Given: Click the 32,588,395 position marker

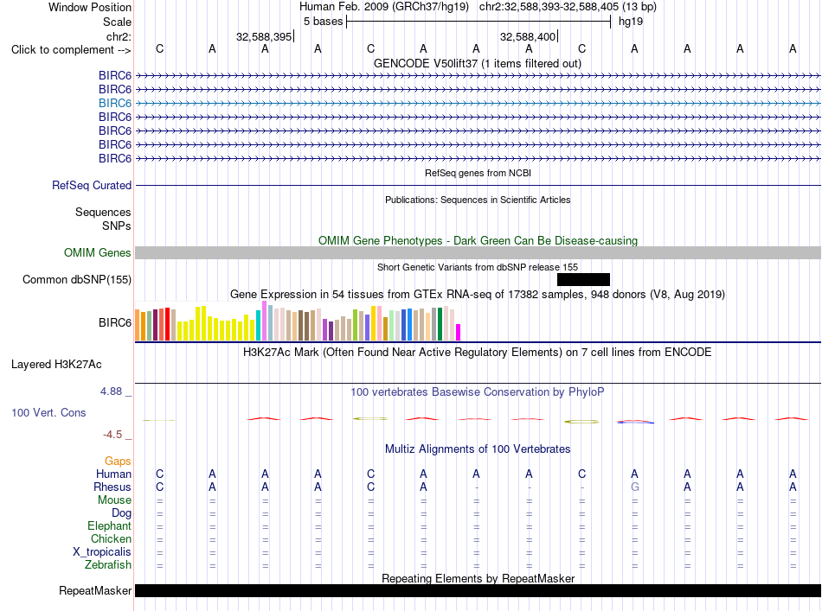Looking at the screenshot, I should click(264, 36).
